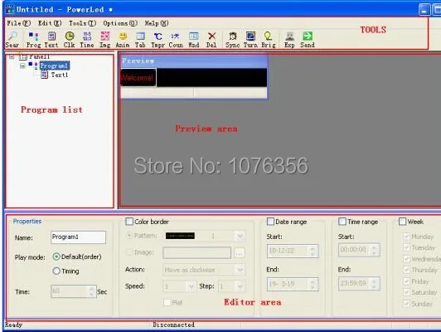Minimize the PowerLed window
This screenshot has width=441, height=332.
pyautogui.click(x=424, y=9)
